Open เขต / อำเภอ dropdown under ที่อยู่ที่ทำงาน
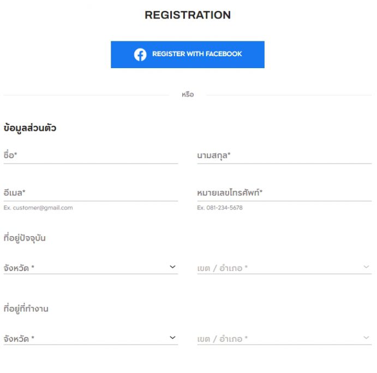The image size is (377, 373). point(284,338)
